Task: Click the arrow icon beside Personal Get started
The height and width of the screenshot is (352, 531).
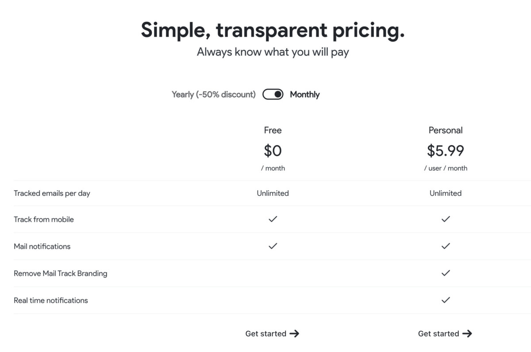Action: 467,334
